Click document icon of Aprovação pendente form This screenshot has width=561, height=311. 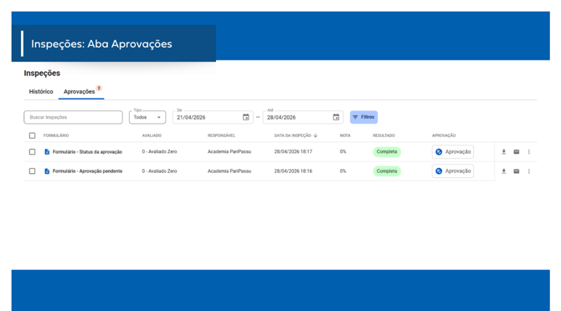[47, 171]
